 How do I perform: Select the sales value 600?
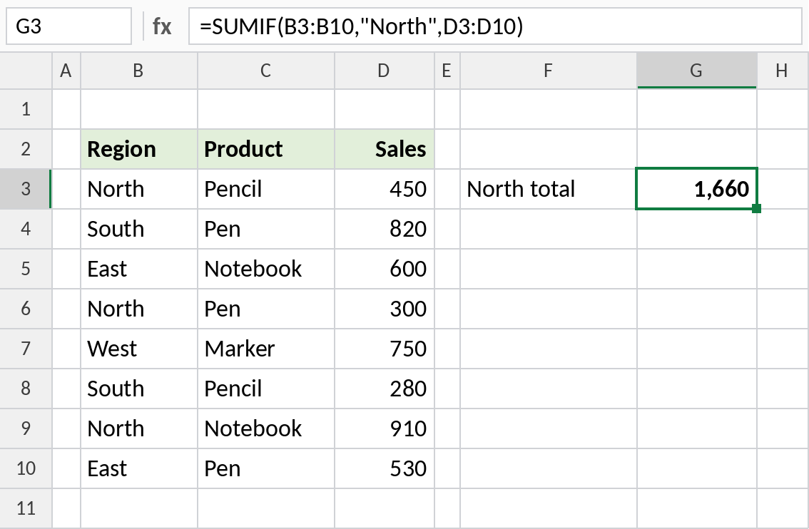(x=385, y=269)
